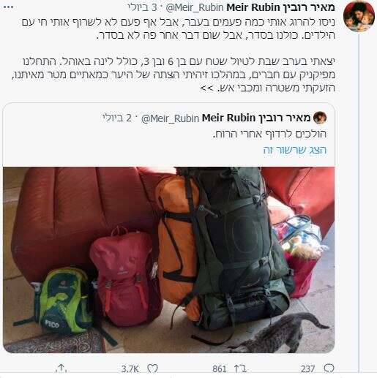Click the 3.7K likes count
Image resolution: width=377 pixels, height=378 pixels.
pos(130,368)
